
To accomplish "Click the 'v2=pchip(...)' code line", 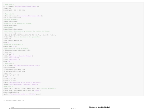I will [14, 71].
